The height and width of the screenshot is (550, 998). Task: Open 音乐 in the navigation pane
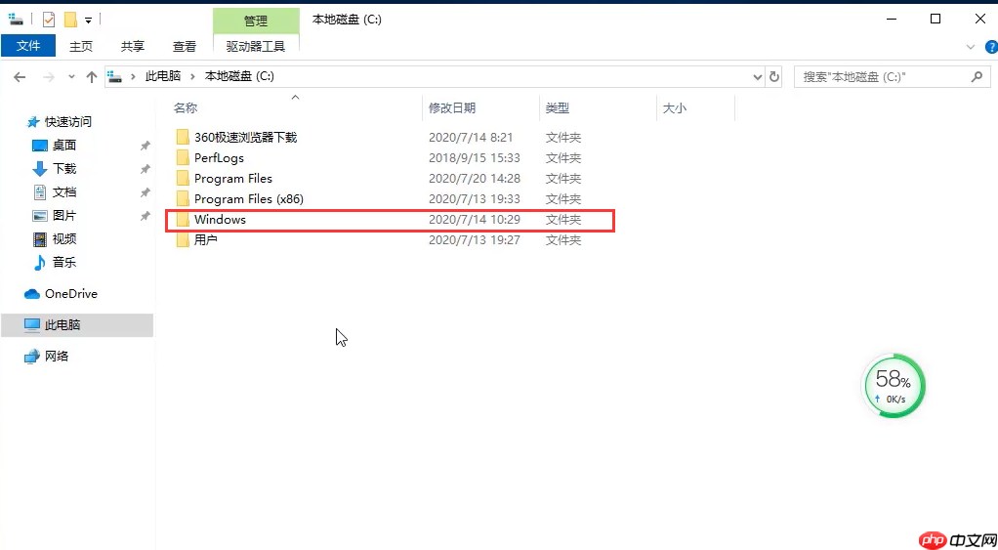[64, 262]
